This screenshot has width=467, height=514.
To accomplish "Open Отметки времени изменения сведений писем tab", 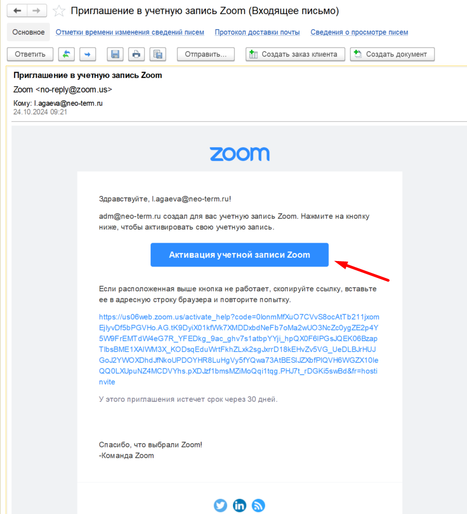I will point(130,32).
